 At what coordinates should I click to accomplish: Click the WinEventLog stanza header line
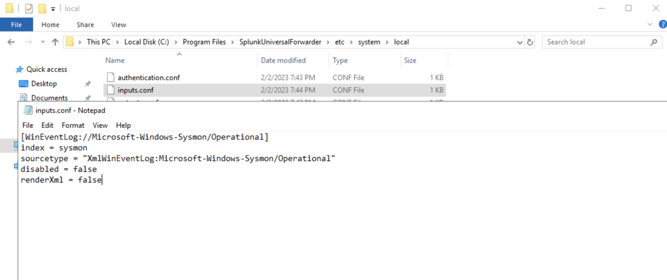[145, 137]
